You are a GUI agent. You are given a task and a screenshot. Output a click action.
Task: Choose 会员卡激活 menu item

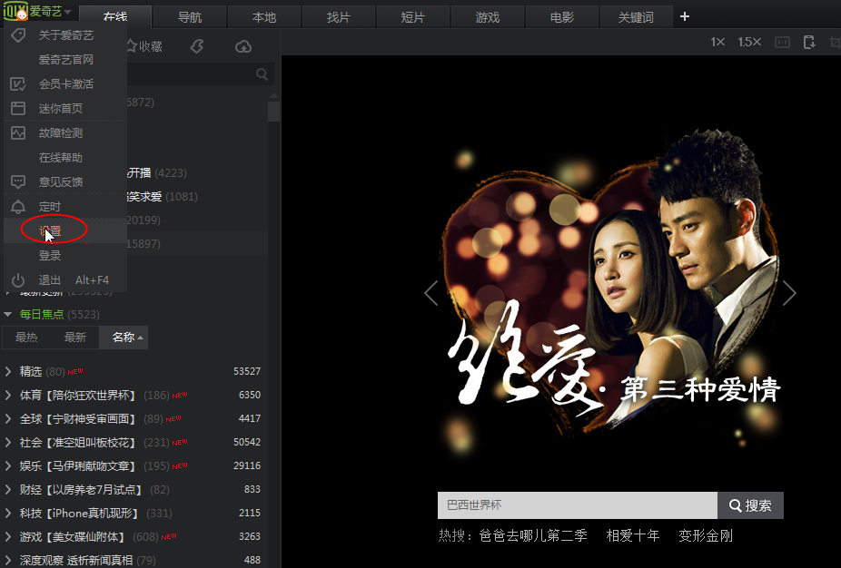click(x=65, y=84)
